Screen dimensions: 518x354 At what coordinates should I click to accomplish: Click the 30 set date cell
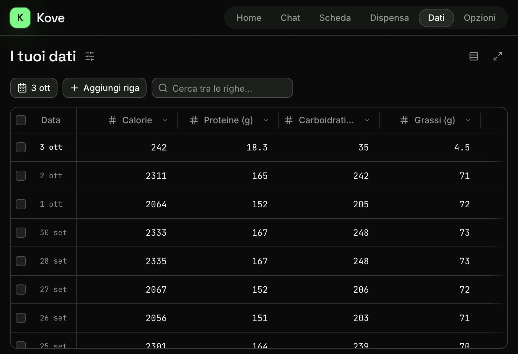click(x=53, y=233)
